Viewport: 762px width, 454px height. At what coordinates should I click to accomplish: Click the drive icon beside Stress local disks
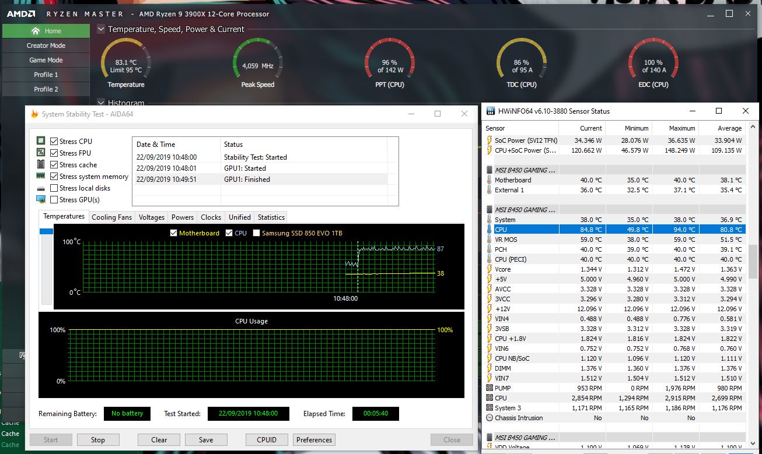(41, 188)
